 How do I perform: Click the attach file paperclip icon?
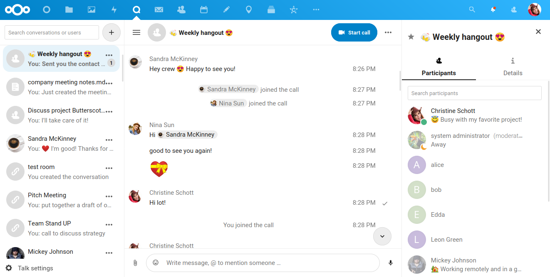(135, 263)
